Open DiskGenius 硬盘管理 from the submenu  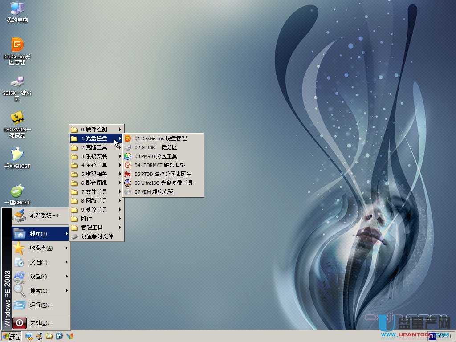(159, 138)
